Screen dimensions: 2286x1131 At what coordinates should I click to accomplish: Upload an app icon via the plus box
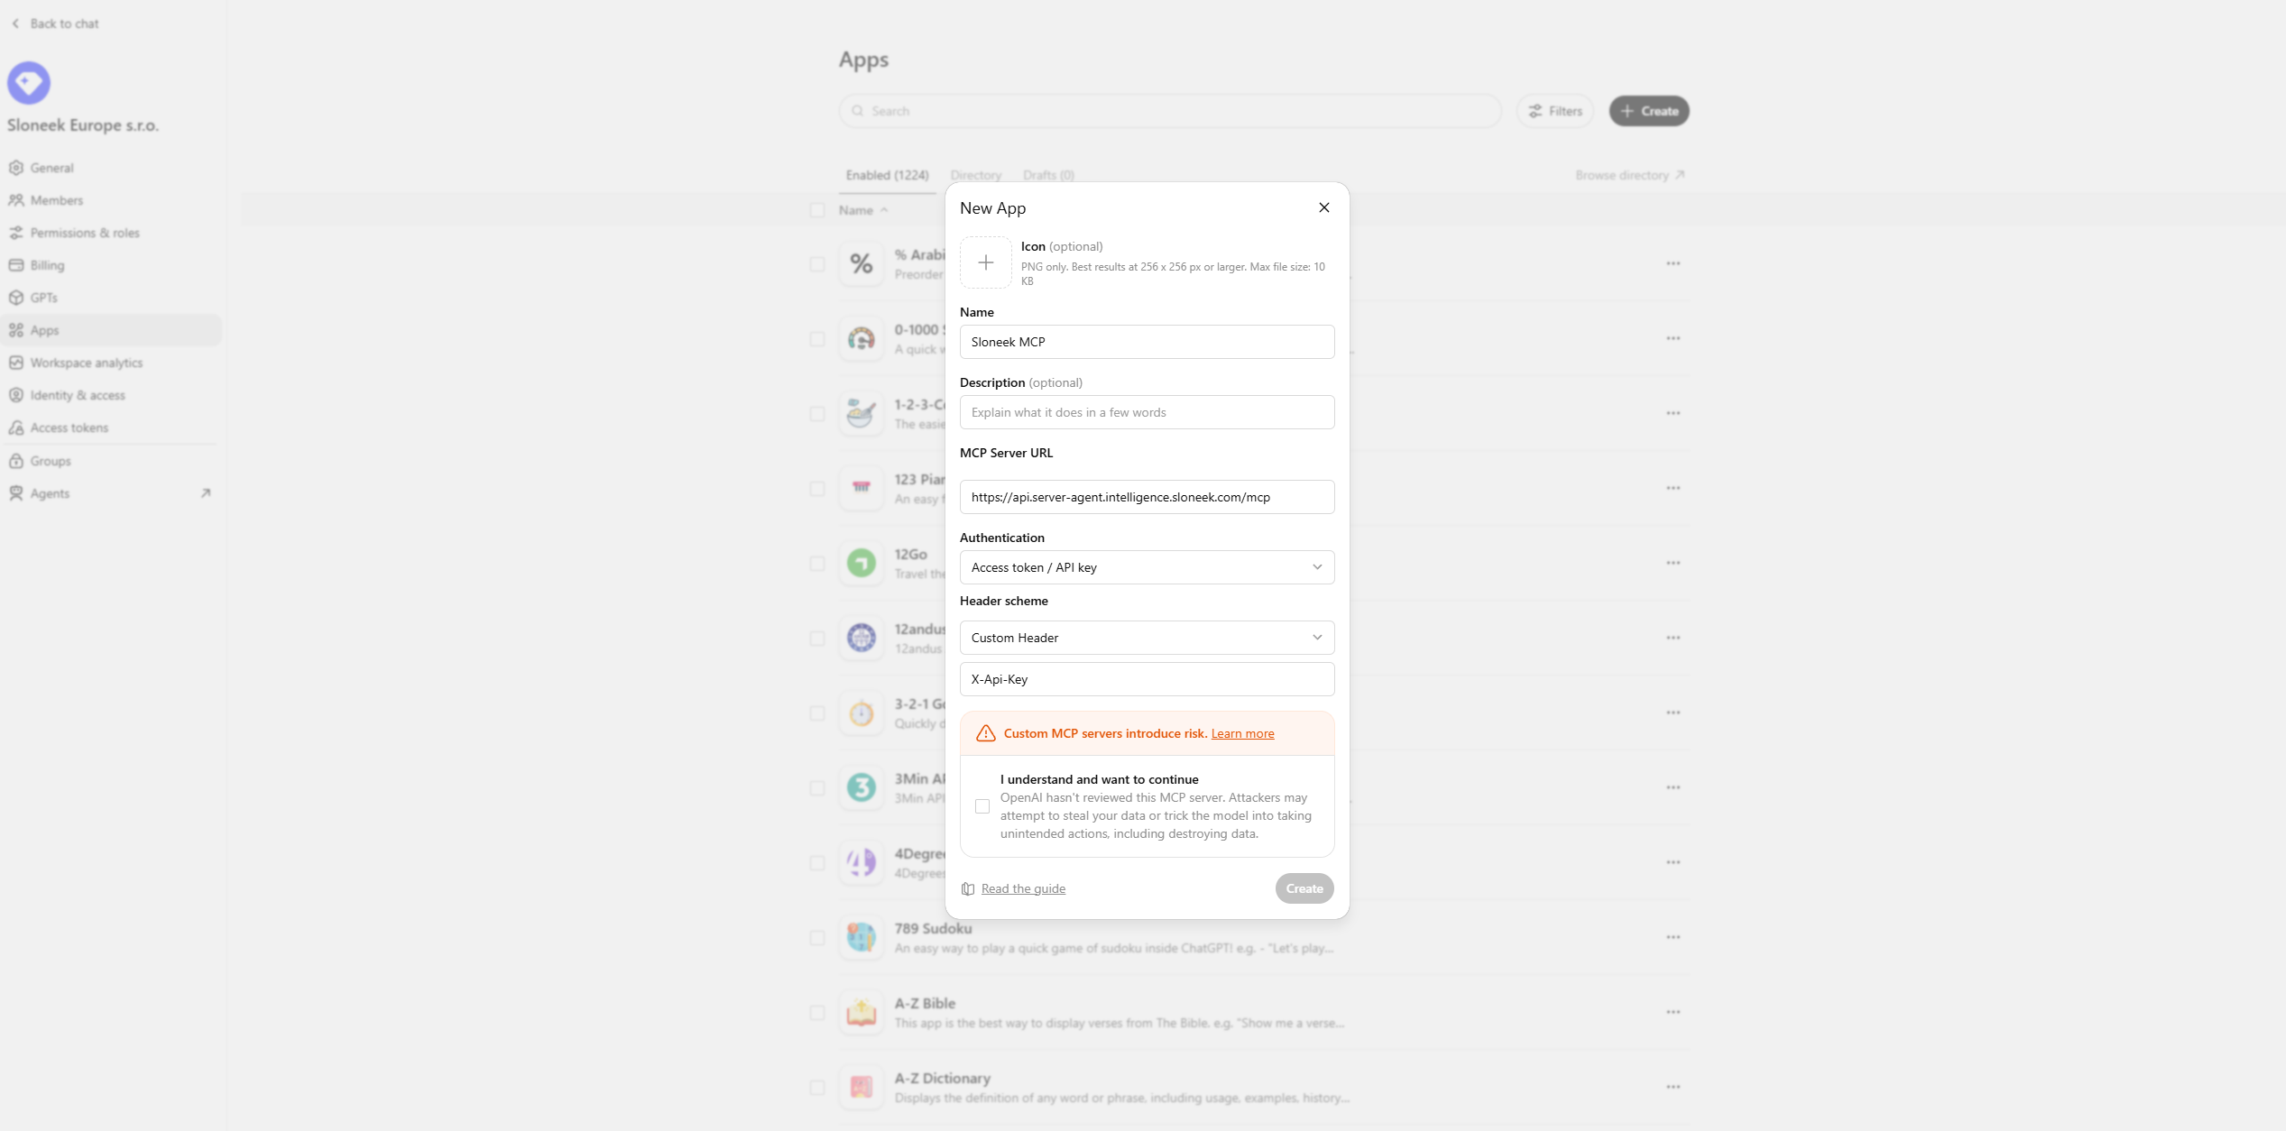(x=986, y=262)
